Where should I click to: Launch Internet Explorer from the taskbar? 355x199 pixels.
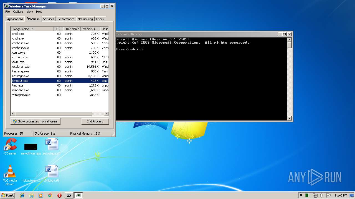point(22,195)
